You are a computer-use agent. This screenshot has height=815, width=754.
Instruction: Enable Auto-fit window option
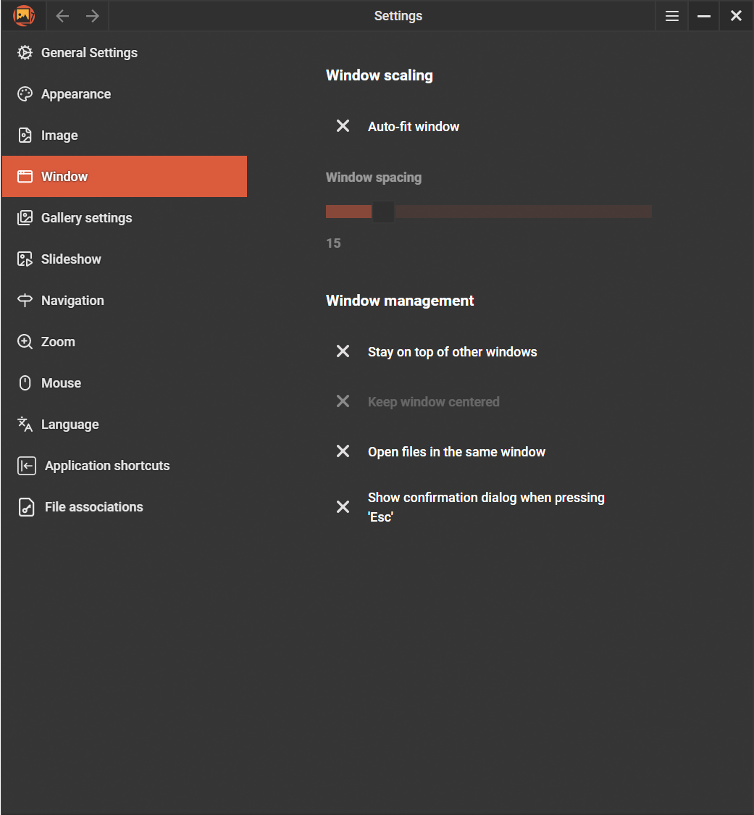[343, 126]
